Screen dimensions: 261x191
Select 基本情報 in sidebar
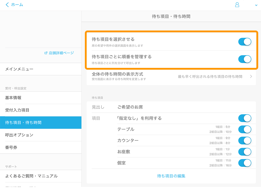(41, 98)
